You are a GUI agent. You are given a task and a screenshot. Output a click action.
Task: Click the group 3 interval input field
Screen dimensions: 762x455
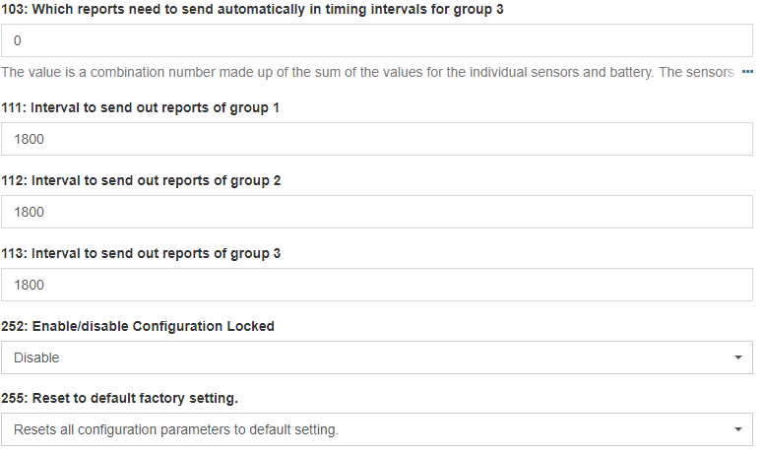pyautogui.click(x=377, y=285)
